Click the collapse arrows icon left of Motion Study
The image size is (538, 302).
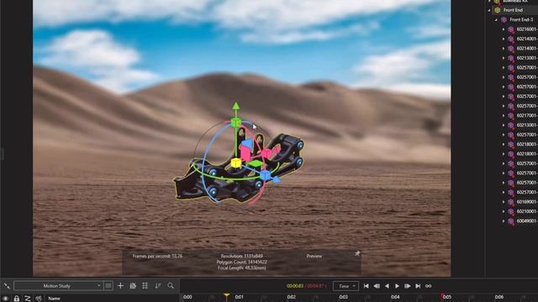(x=7, y=285)
